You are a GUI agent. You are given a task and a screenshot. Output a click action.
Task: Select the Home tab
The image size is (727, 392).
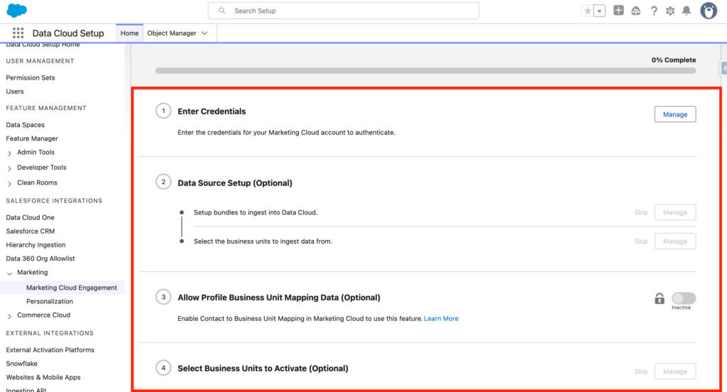click(x=129, y=33)
